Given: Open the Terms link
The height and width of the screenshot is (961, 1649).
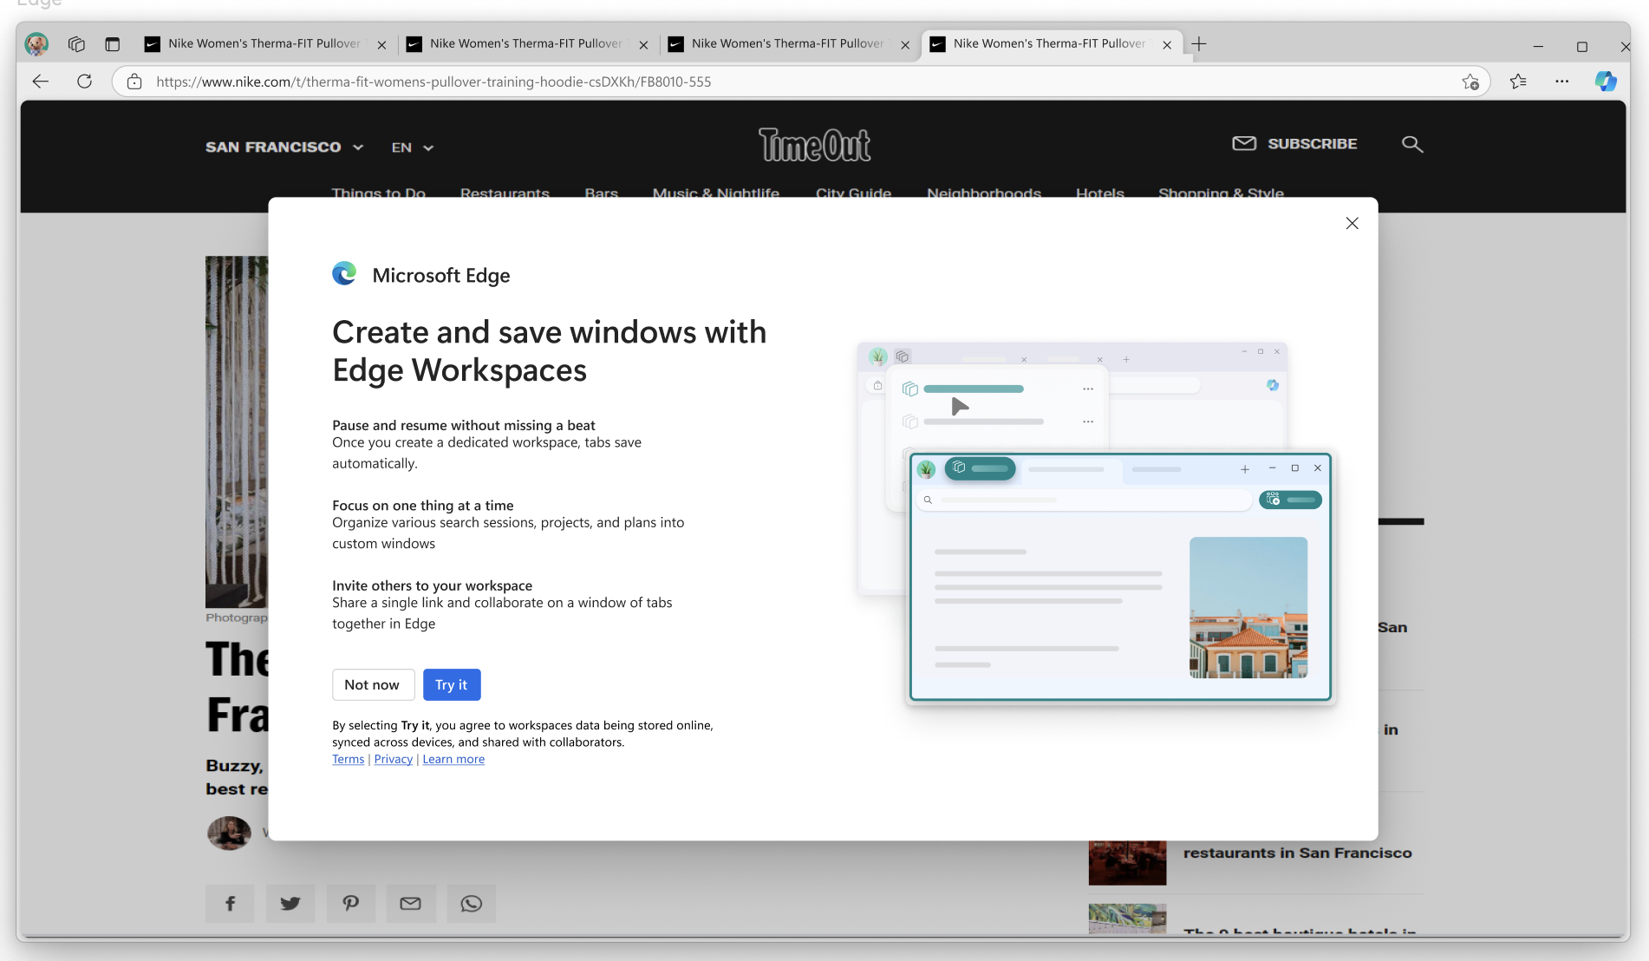Looking at the screenshot, I should coord(349,759).
